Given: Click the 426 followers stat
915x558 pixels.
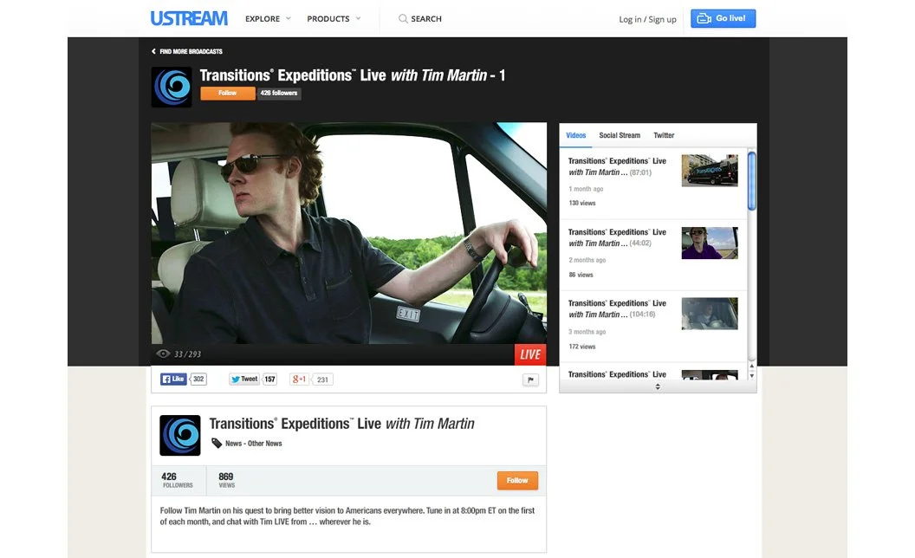Looking at the screenshot, I should pyautogui.click(x=178, y=480).
